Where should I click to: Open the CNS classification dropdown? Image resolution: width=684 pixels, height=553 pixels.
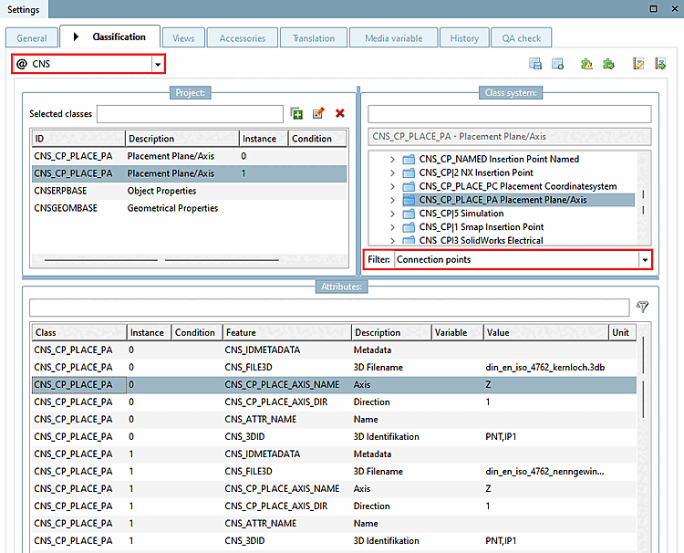pyautogui.click(x=158, y=64)
